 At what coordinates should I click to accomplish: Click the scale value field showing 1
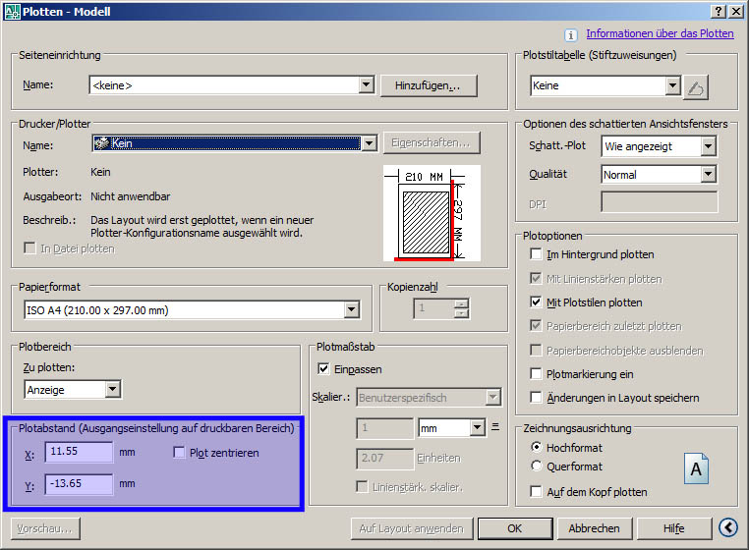384,428
